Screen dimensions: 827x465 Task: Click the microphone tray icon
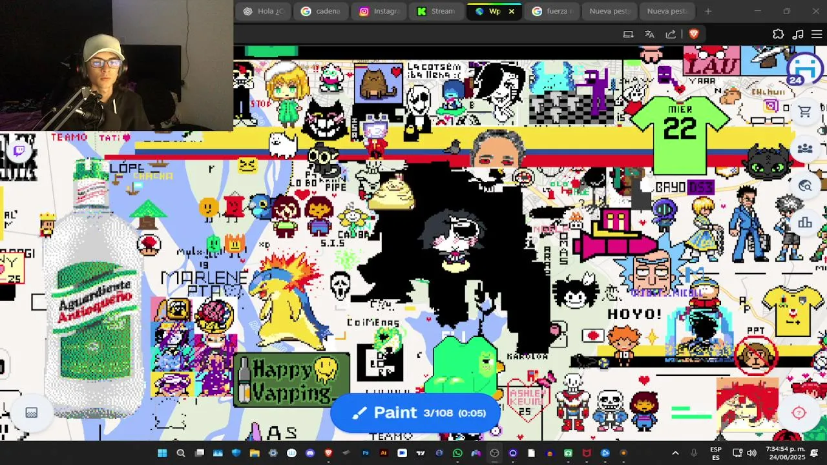click(694, 453)
